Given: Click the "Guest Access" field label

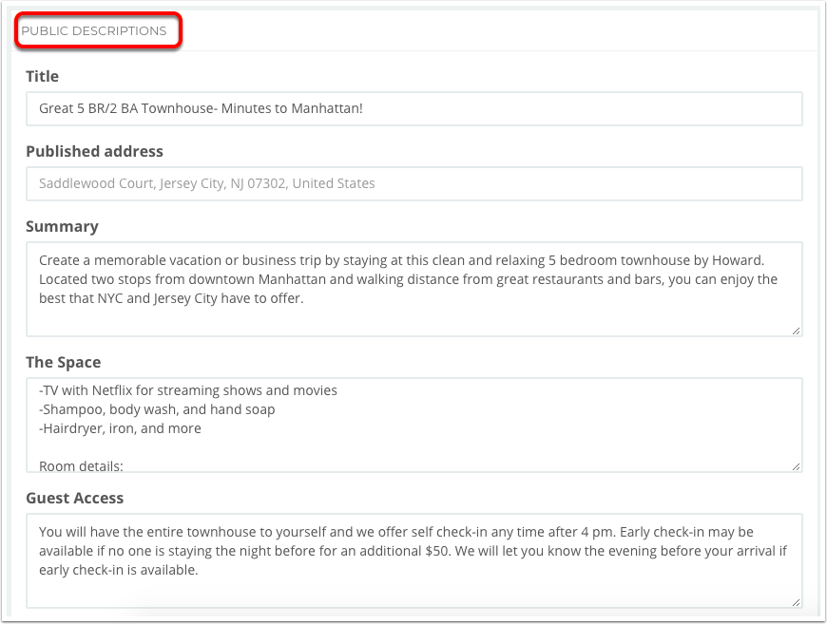Looking at the screenshot, I should [x=75, y=498].
